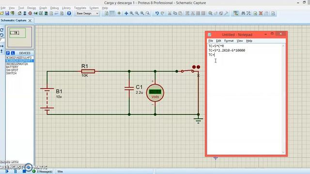Click the Cut scissors icon
The width and height of the screenshot is (310, 174).
pos(170,13)
